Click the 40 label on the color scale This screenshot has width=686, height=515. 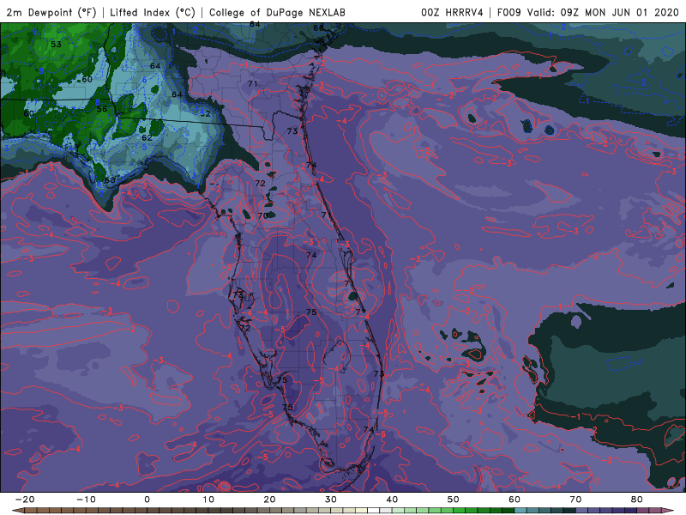point(392,500)
